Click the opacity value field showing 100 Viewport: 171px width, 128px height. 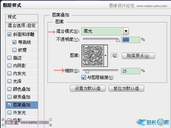pos(131,40)
